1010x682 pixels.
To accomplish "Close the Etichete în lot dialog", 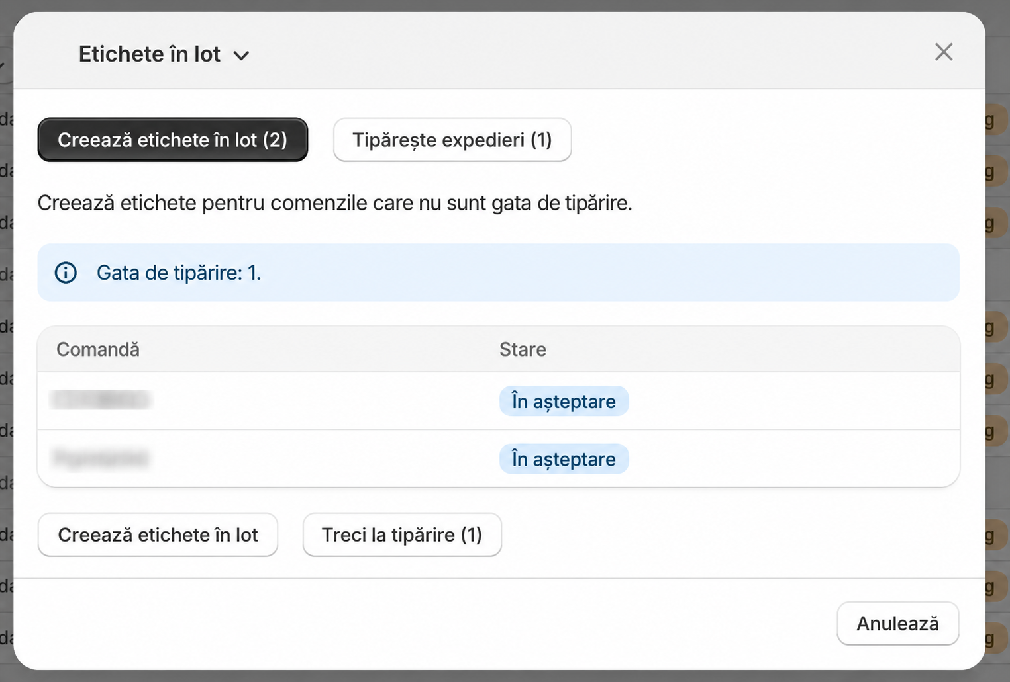I will (943, 52).
